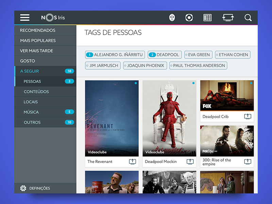Click the 5 badge beside Música
The width and height of the screenshot is (272, 204).
click(69, 112)
